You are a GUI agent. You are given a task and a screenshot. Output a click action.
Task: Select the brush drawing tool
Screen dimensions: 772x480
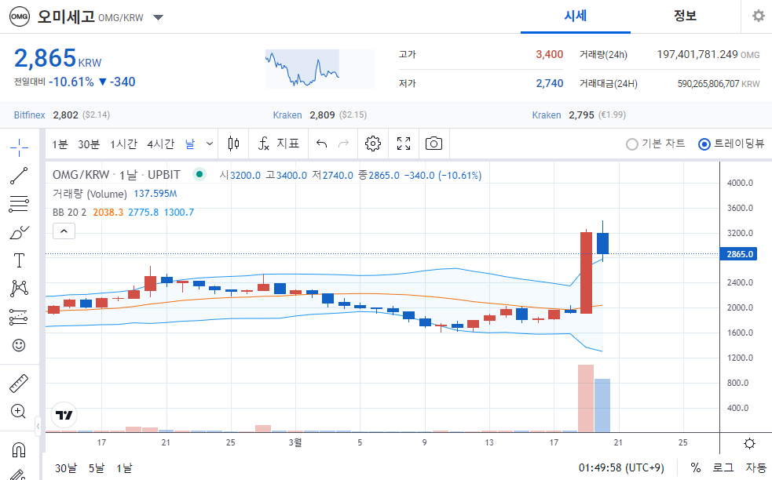click(x=19, y=232)
